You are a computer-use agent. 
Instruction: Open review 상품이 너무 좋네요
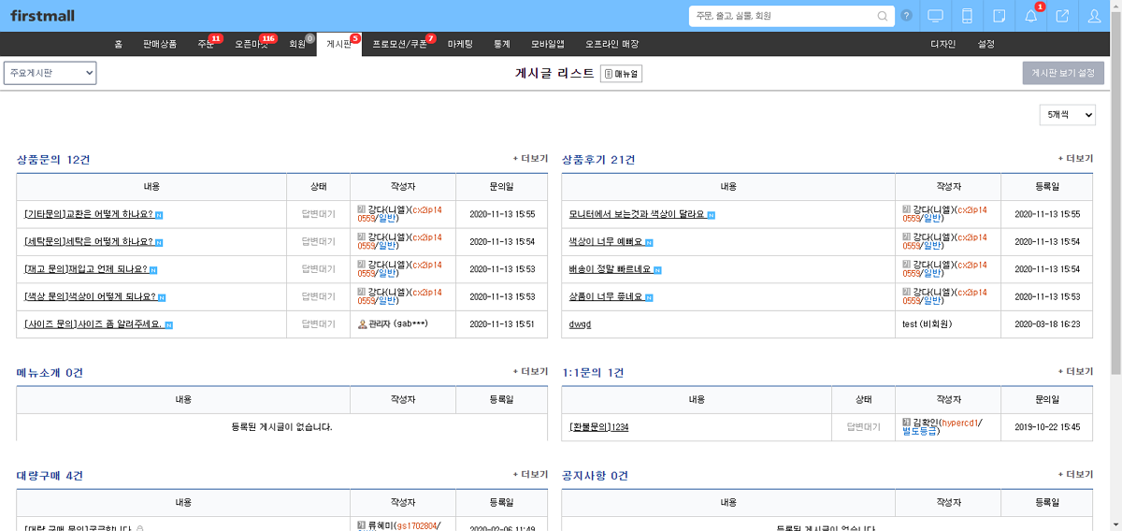(x=605, y=296)
